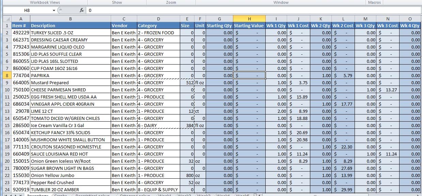Click the Workbook Views group label
The image size is (422, 196).
45,2
